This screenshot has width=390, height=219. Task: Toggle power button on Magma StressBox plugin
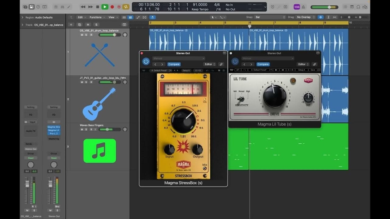click(146, 62)
